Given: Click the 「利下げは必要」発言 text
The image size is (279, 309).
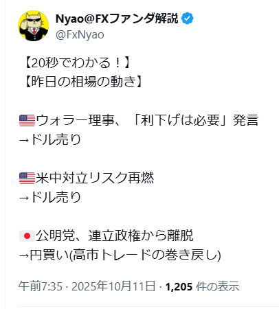Looking at the screenshot, I should tap(196, 121).
